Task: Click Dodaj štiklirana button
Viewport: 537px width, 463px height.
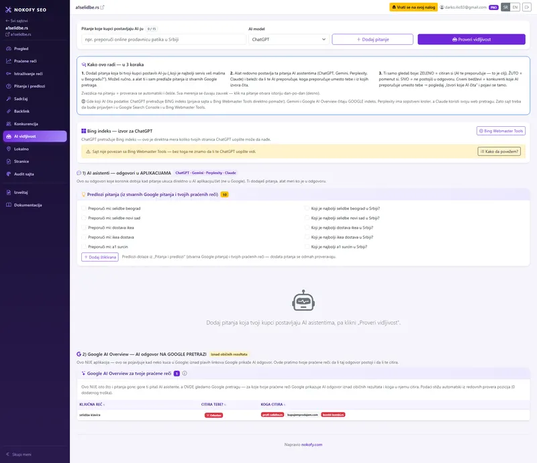Action: click(99, 257)
